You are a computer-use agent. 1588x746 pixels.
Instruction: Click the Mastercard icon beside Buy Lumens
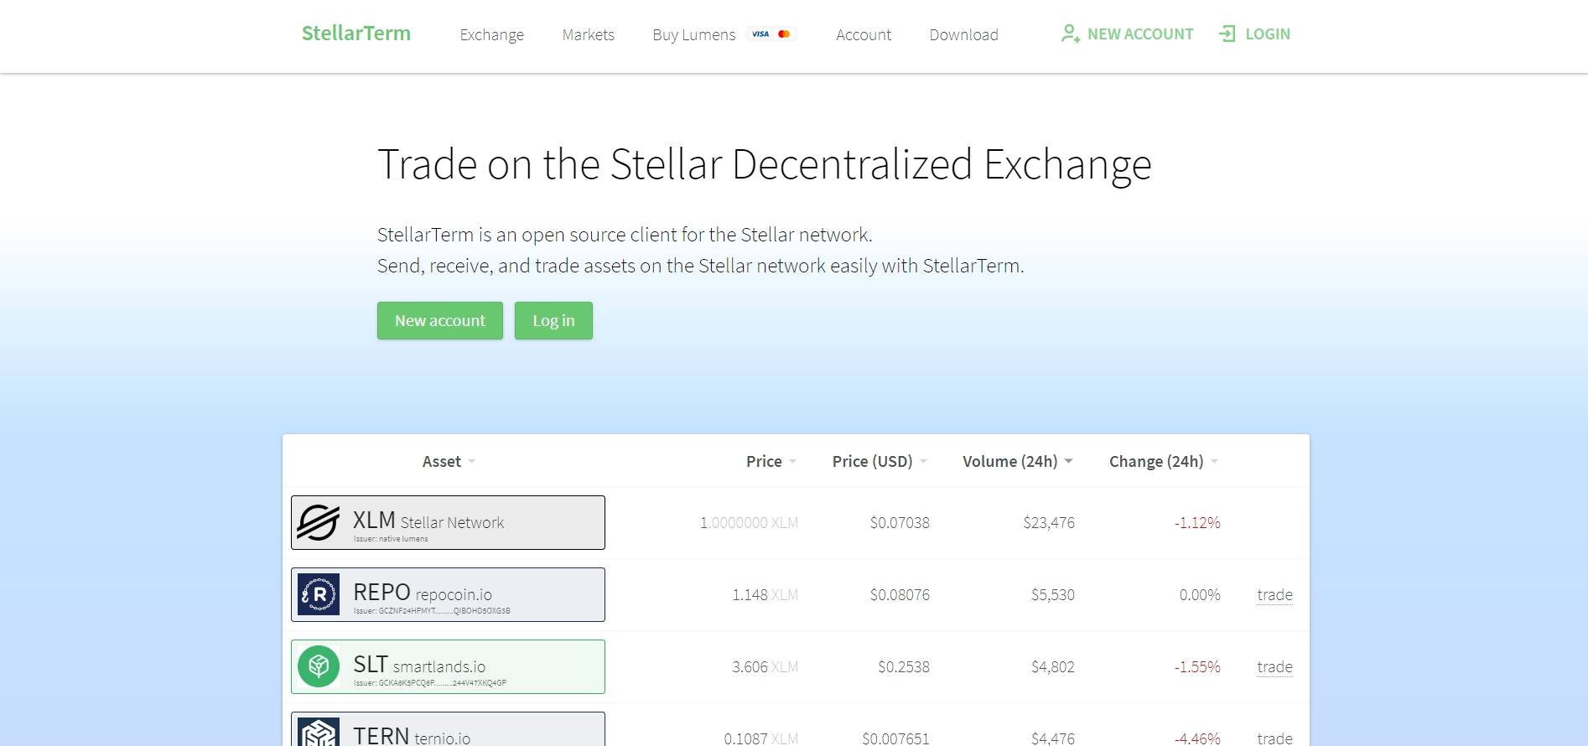tap(785, 34)
